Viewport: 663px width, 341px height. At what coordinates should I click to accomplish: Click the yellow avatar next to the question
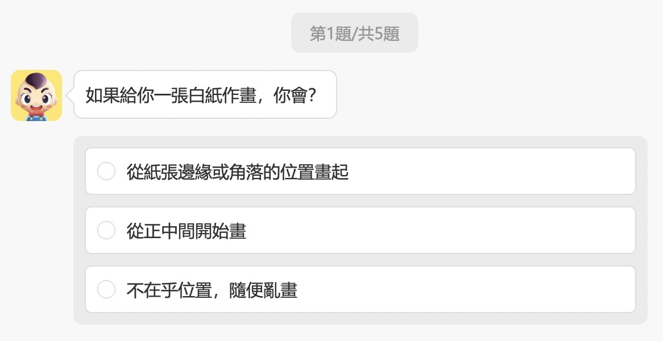click(36, 95)
